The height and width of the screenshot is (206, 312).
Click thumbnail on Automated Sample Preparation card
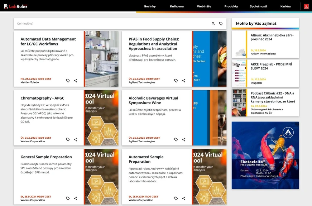coord(210,177)
